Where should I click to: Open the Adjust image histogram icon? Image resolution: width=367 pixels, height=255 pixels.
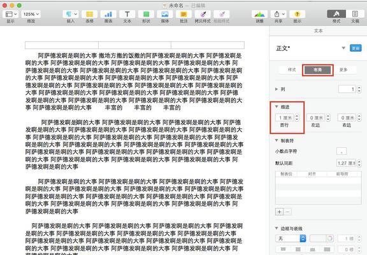259,14
